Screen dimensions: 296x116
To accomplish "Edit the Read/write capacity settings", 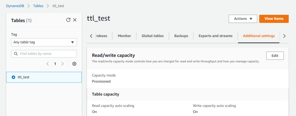I will pyautogui.click(x=275, y=56).
